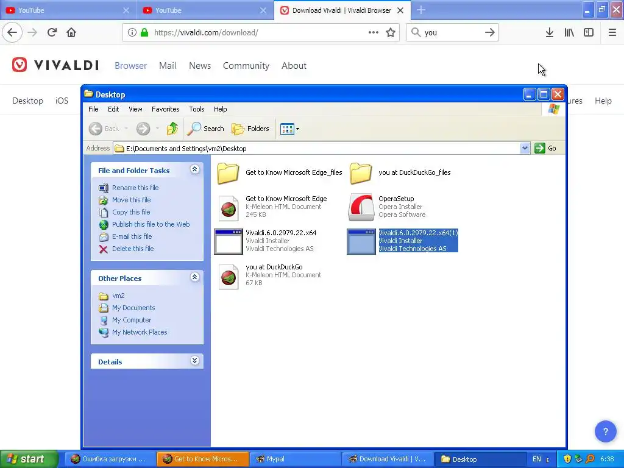624x468 pixels.
Task: Open the Community link on Vivaldi site
Action: [246, 66]
